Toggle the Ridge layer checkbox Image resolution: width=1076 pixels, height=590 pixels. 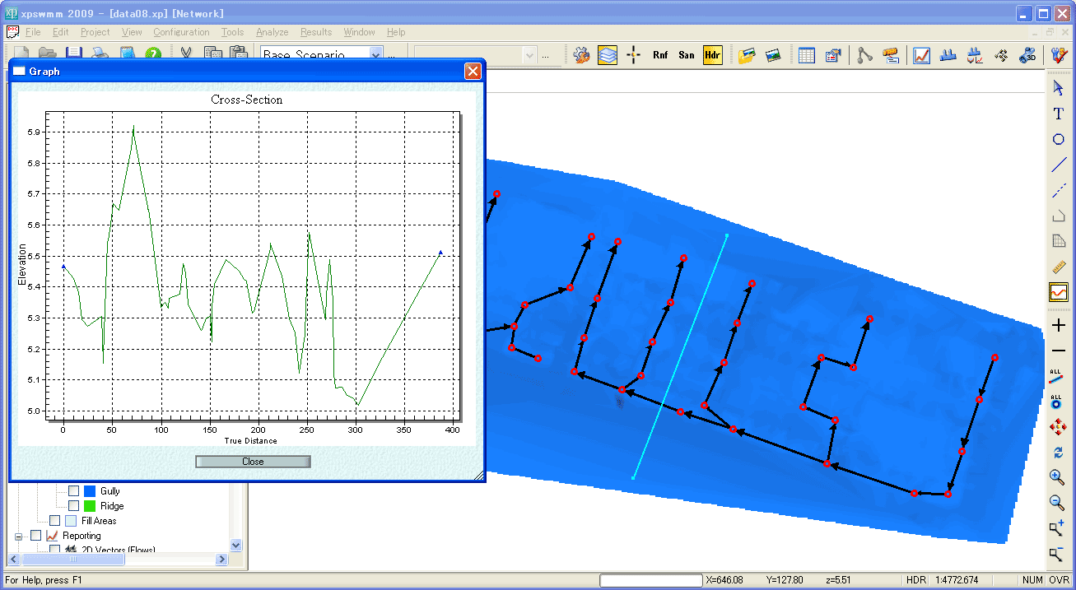(73, 506)
